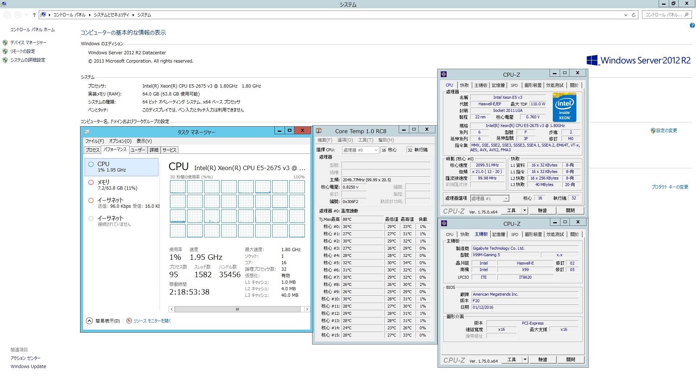Viewport: 696px width, 376px height.
Task: Click right scroll arrow in Task Manager
Action: pyautogui.click(x=307, y=309)
